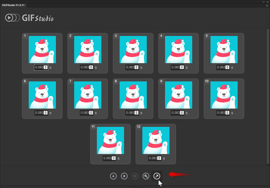Adjust frame 11 duration stepper arrows
270x188 pixels.
[x=114, y=158]
